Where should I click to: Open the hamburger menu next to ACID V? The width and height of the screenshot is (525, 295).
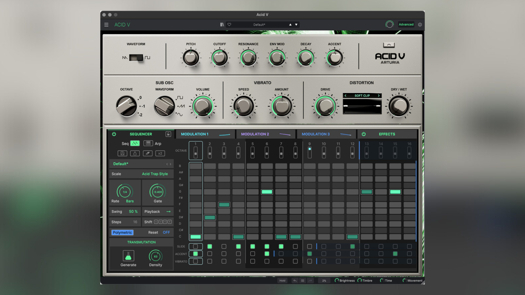tap(106, 25)
